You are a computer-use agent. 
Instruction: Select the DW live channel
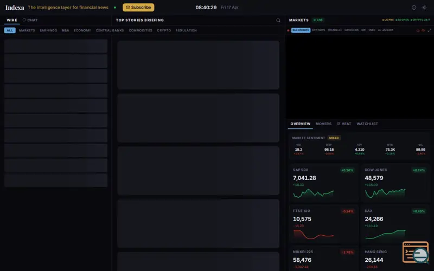pyautogui.click(x=363, y=30)
